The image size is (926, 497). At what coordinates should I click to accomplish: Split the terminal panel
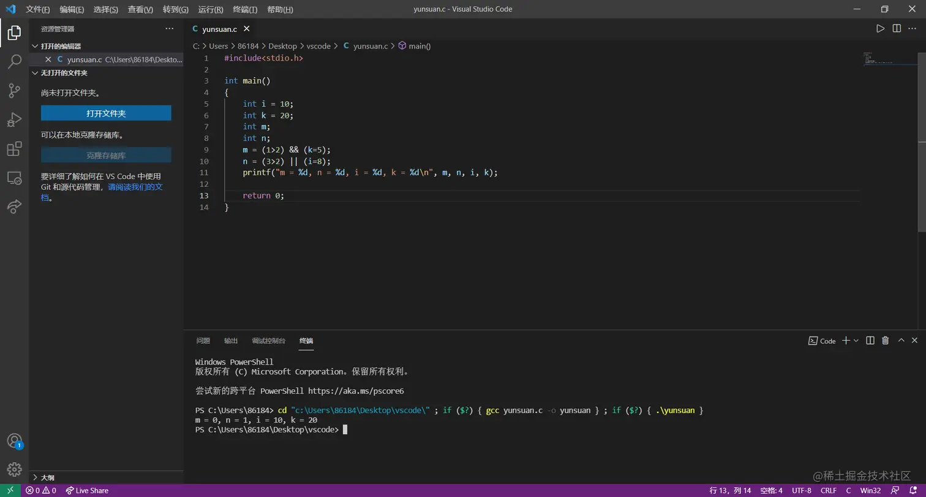click(870, 341)
